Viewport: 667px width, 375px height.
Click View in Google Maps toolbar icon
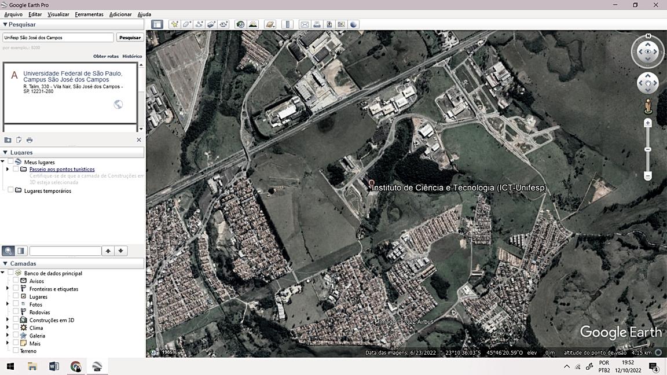[341, 24]
